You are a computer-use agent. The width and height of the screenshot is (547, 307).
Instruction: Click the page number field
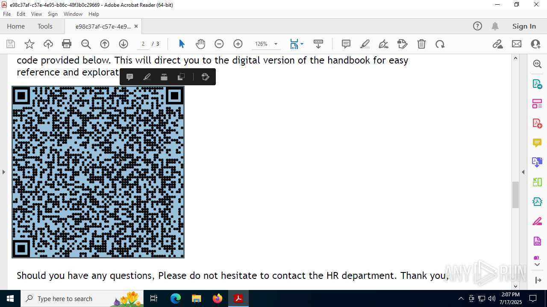coord(143,44)
